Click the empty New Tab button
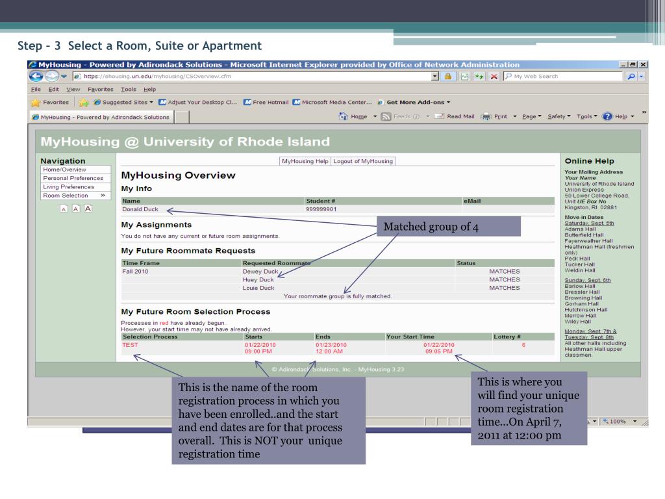665x499 pixels. pyautogui.click(x=182, y=117)
